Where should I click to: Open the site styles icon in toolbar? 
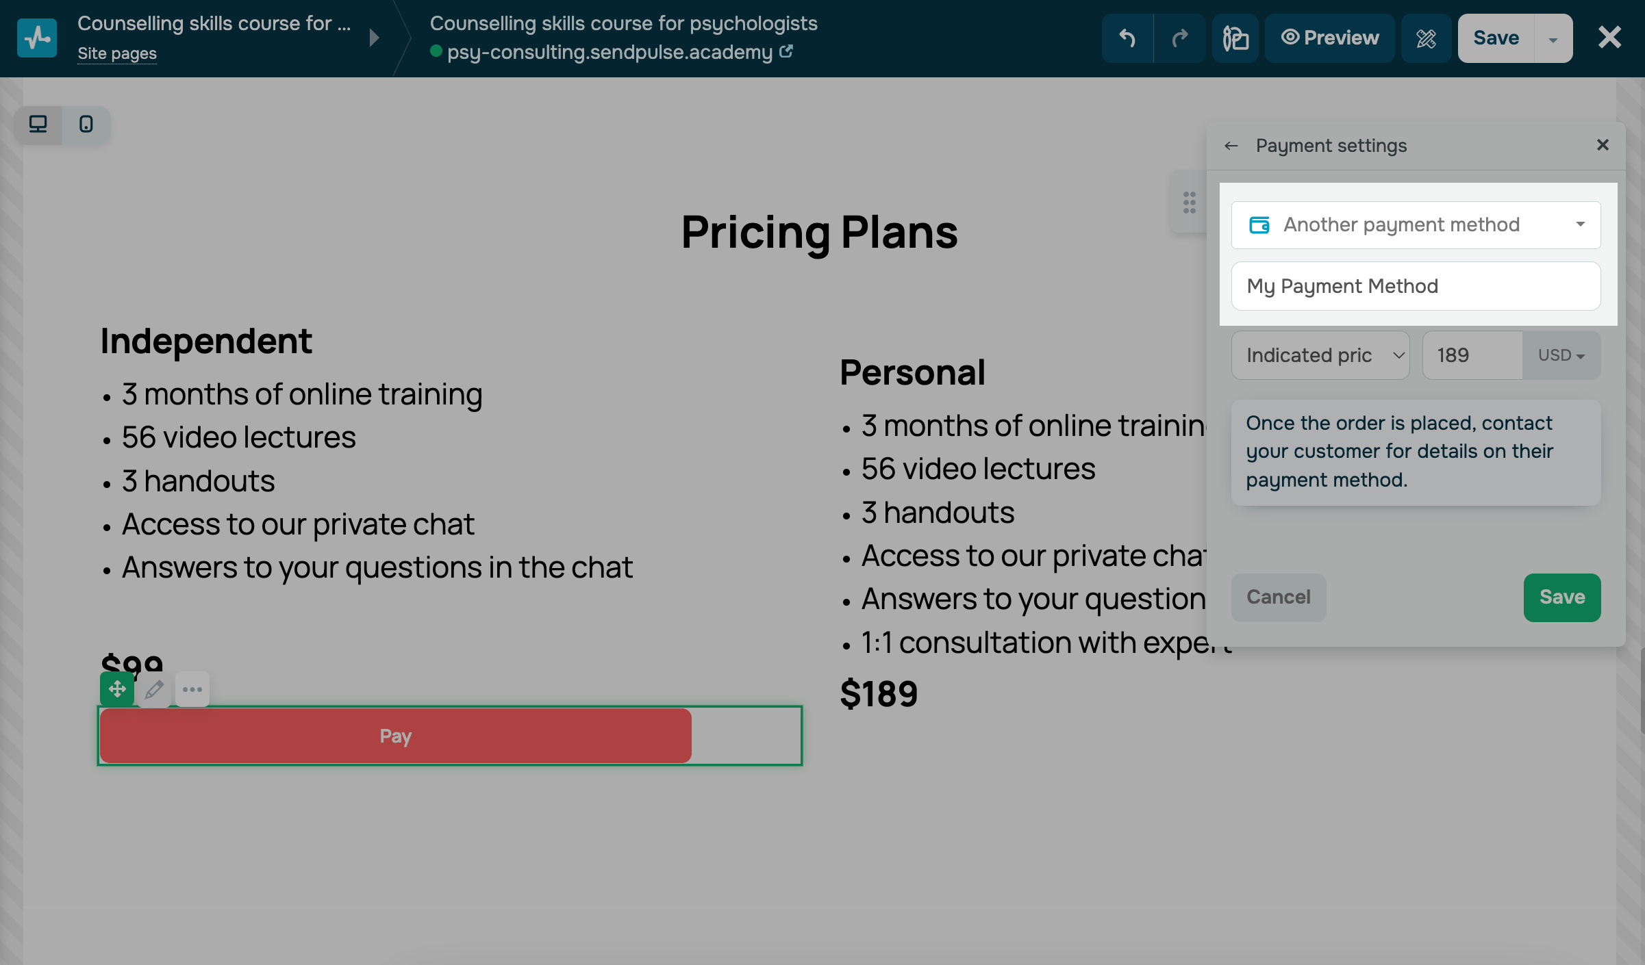tap(1235, 38)
